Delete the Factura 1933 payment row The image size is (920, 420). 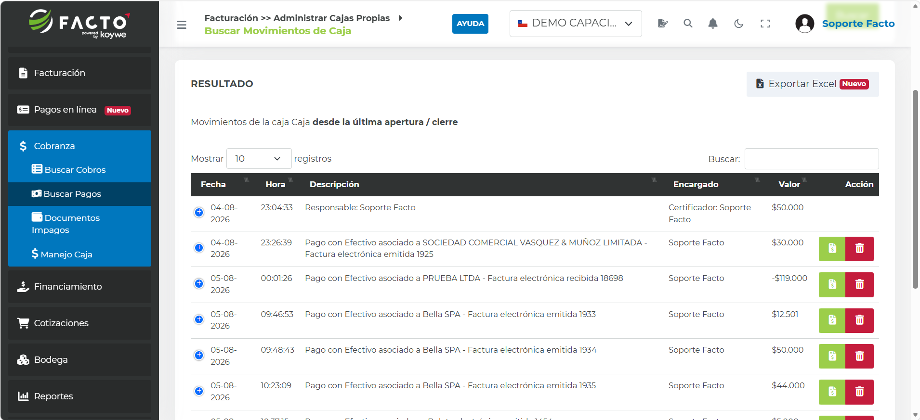[x=859, y=320]
